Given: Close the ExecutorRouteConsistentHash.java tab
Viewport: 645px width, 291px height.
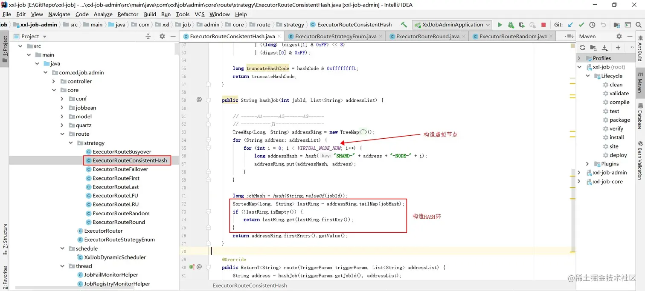Looking at the screenshot, I should (279, 36).
